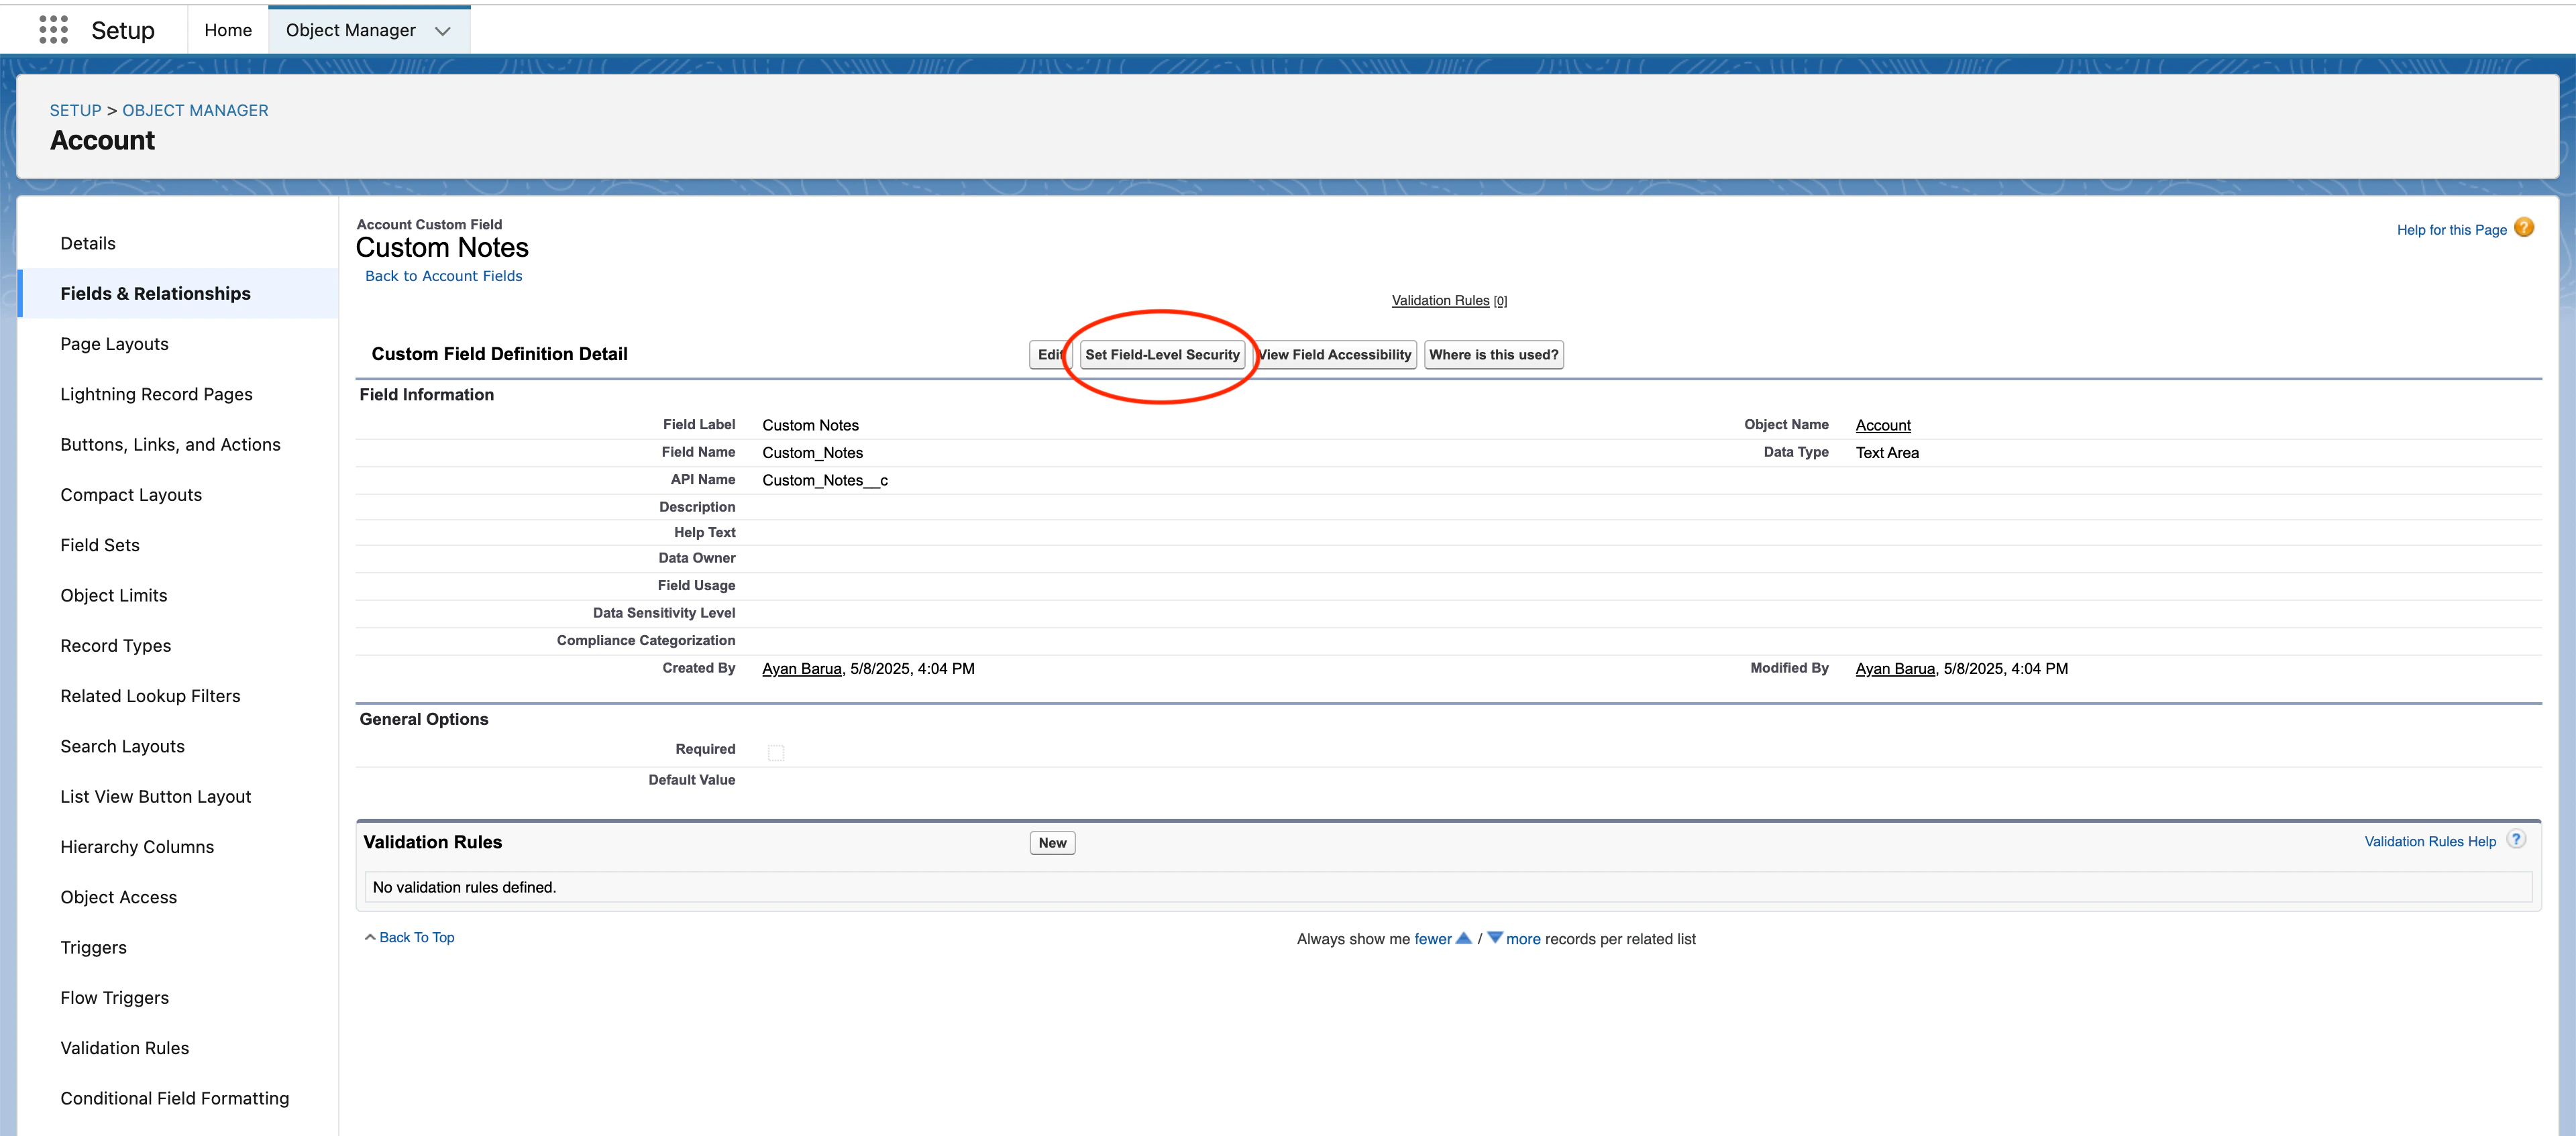Open Created By Ayan Barua link
The image size is (2576, 1136).
(x=801, y=669)
